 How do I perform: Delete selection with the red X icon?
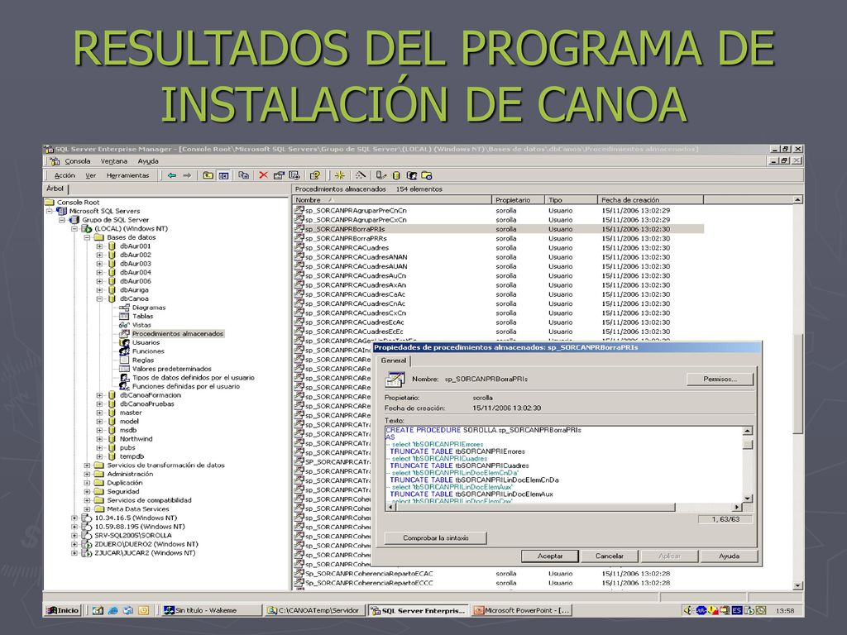(263, 175)
